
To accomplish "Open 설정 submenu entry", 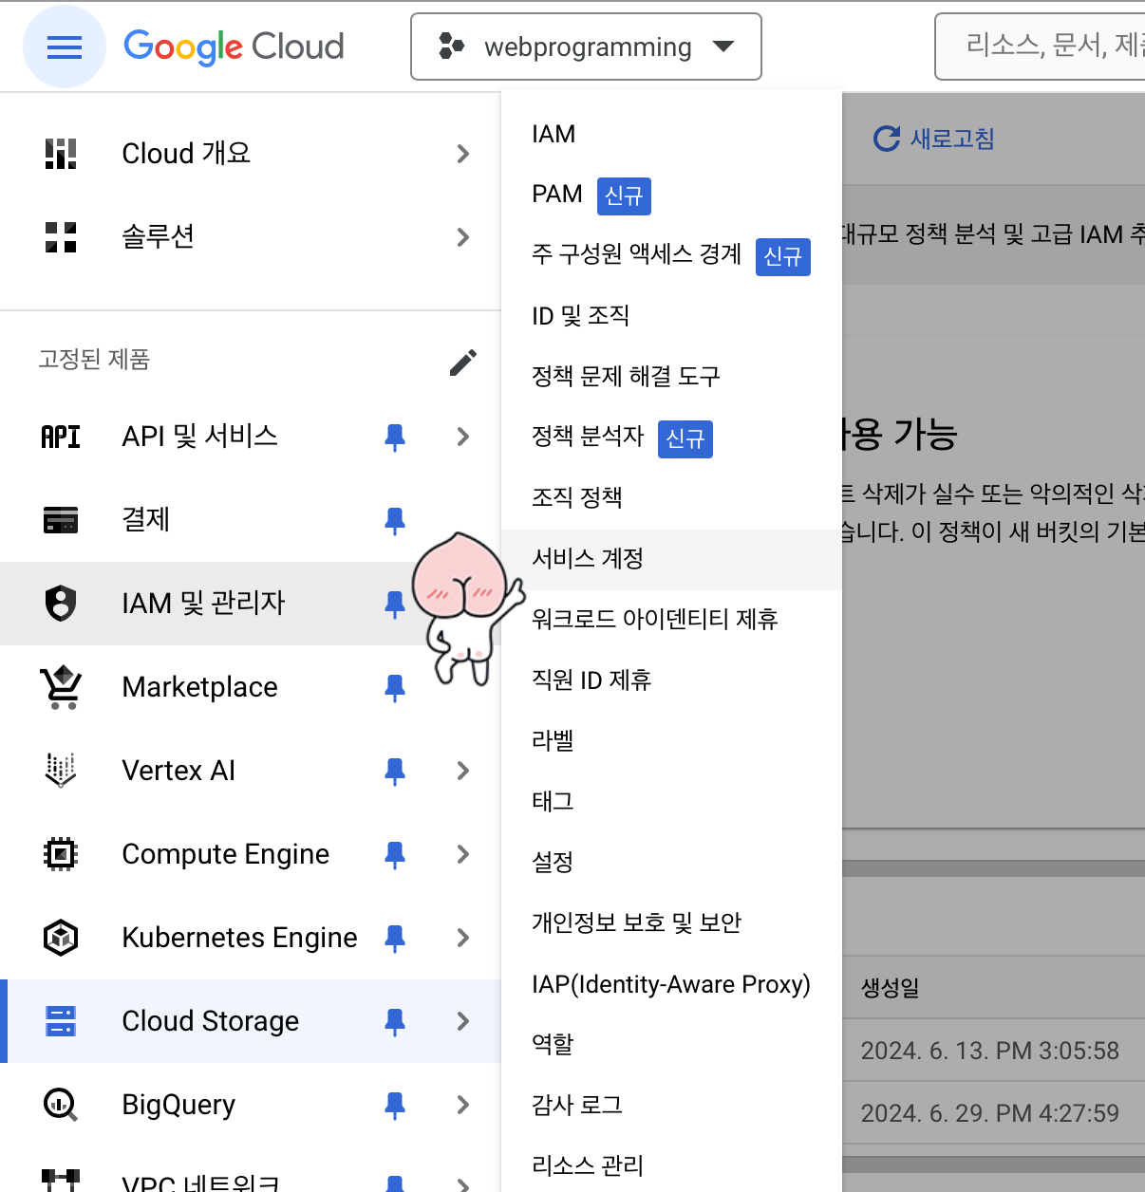I will (671, 863).
